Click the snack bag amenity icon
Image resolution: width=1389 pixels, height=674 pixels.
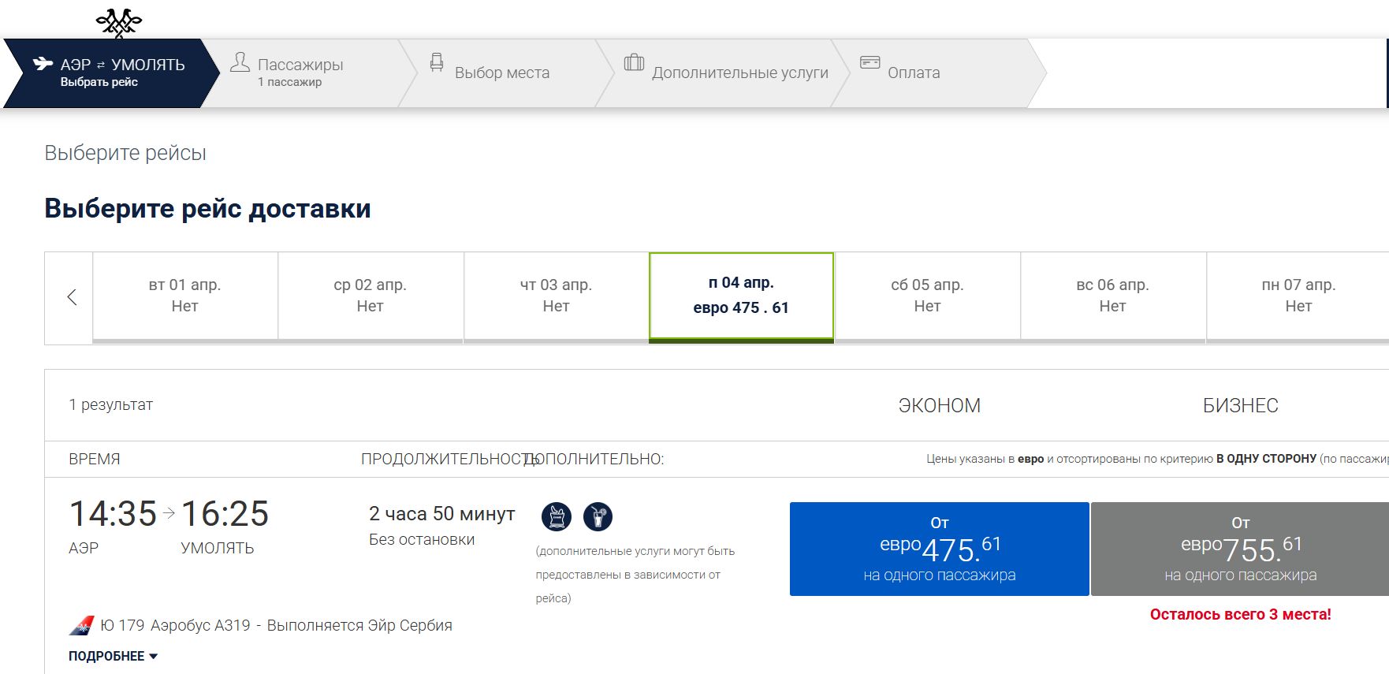coord(557,517)
